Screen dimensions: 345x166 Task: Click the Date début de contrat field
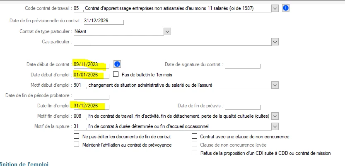point(91,64)
